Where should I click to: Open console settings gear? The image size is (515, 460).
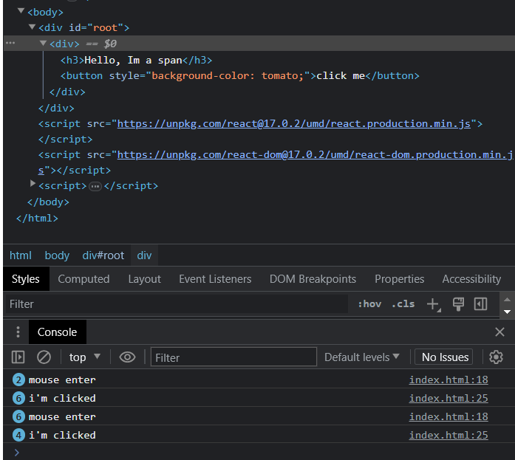pos(496,357)
